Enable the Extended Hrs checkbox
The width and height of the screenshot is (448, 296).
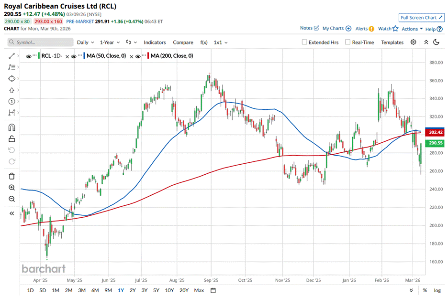[x=304, y=42]
